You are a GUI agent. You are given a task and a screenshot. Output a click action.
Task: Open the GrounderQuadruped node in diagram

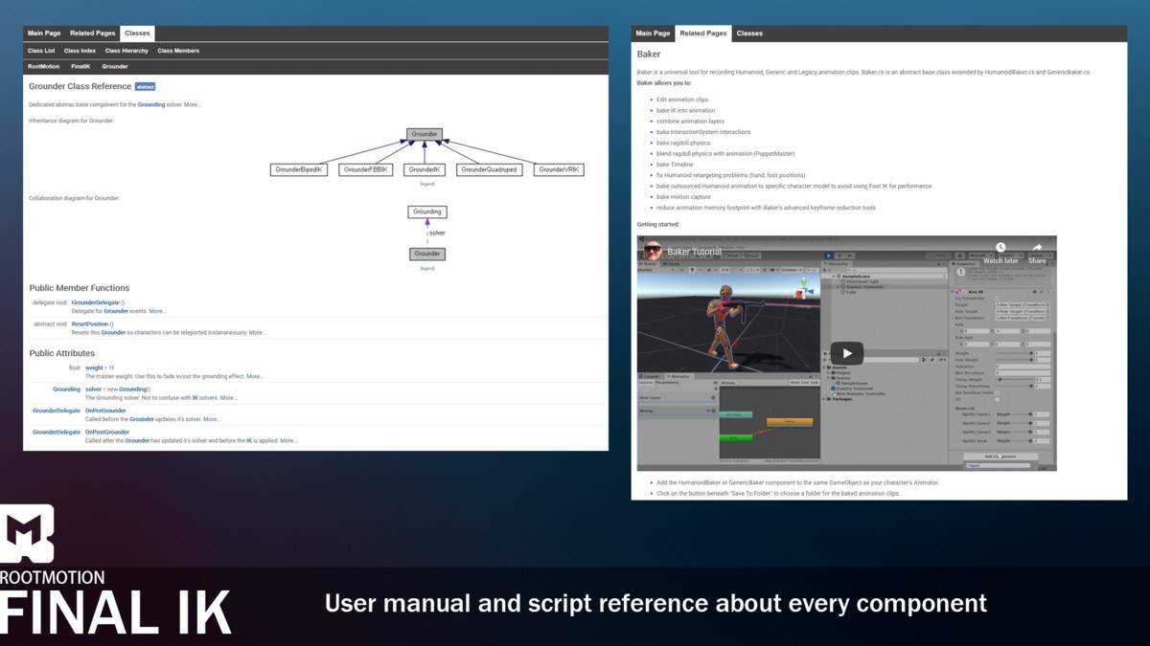click(x=488, y=169)
